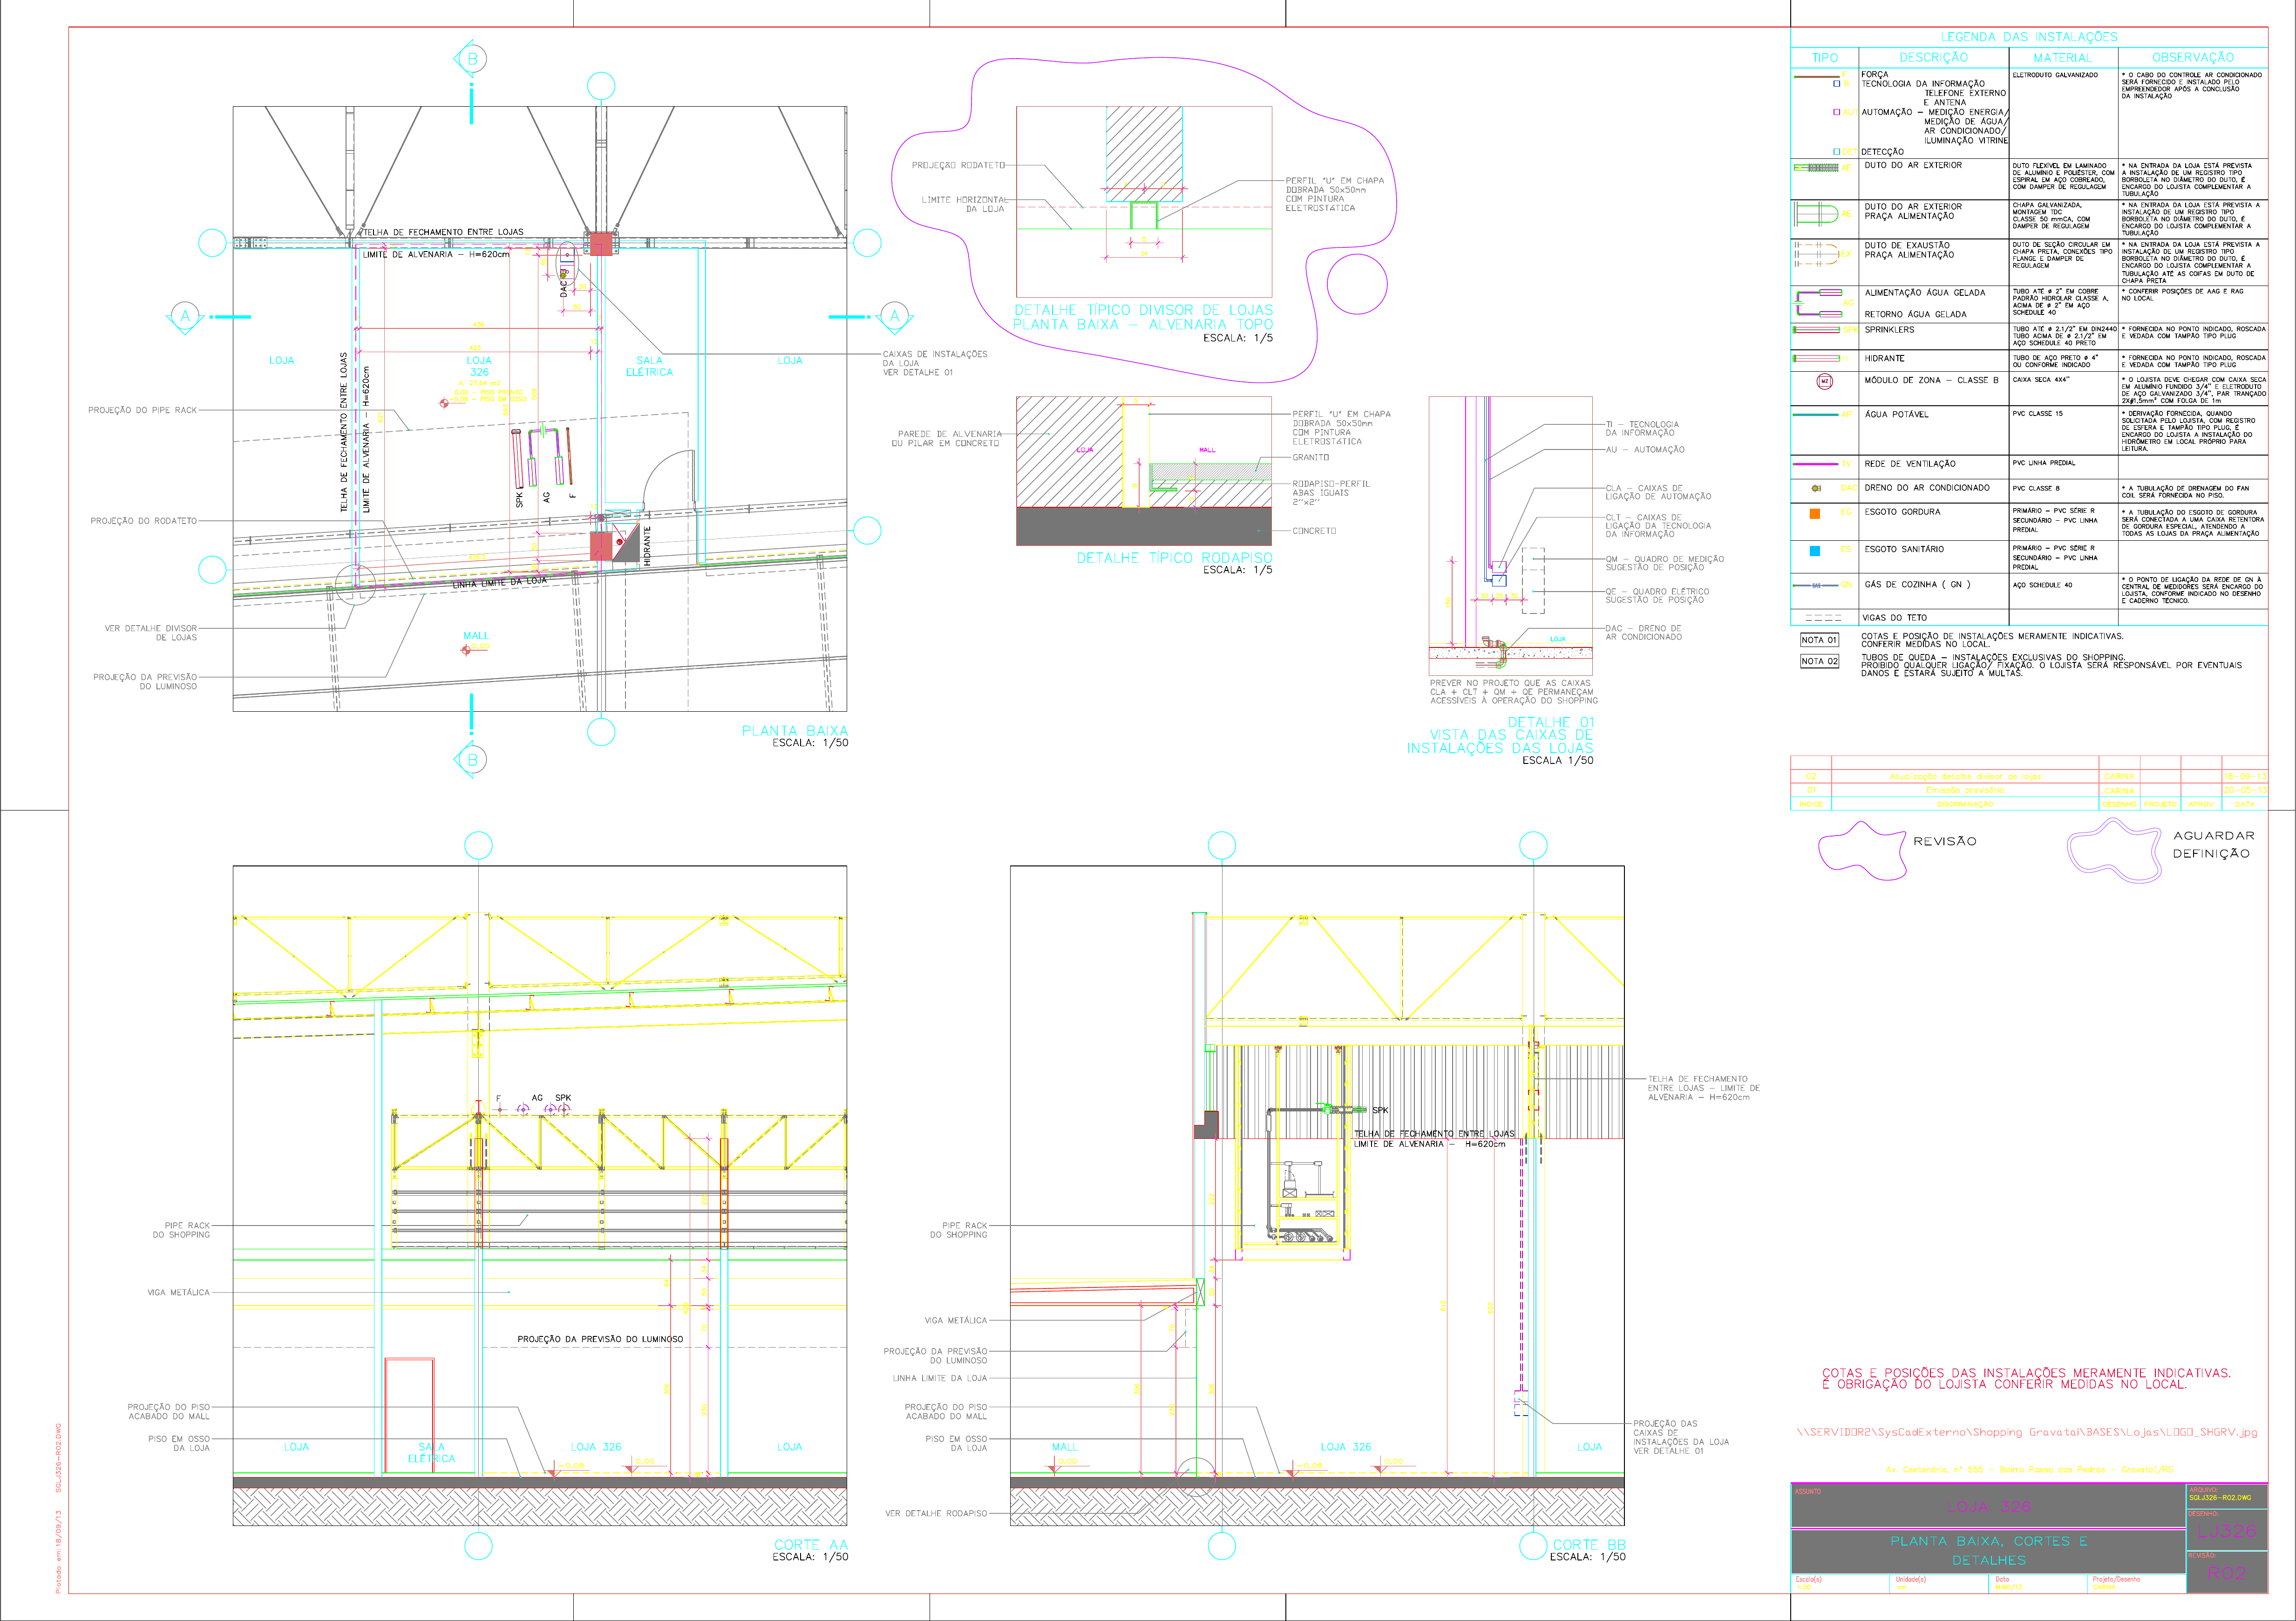The height and width of the screenshot is (1621, 2296).
Task: Click the DETALHE TÍPICO RODAPISO title
Action: coord(1174,558)
